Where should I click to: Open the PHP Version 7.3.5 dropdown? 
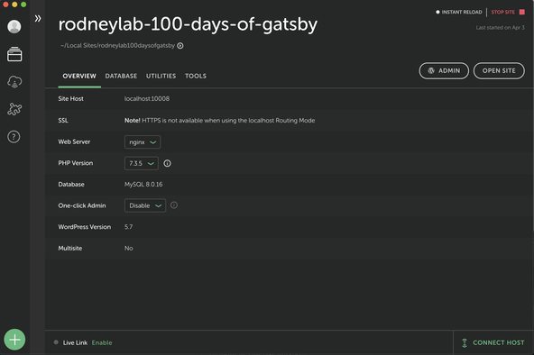click(142, 163)
